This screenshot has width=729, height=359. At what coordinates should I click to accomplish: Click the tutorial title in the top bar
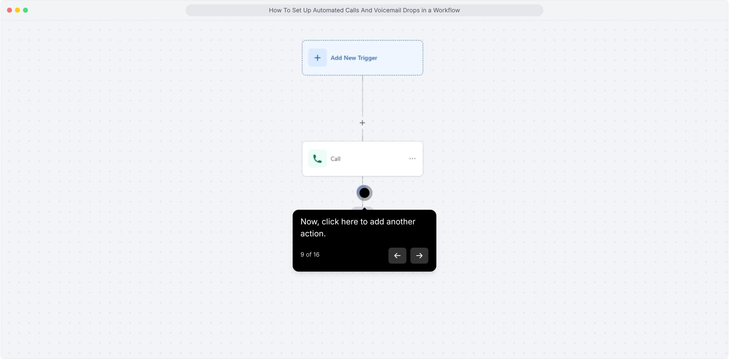(364, 10)
